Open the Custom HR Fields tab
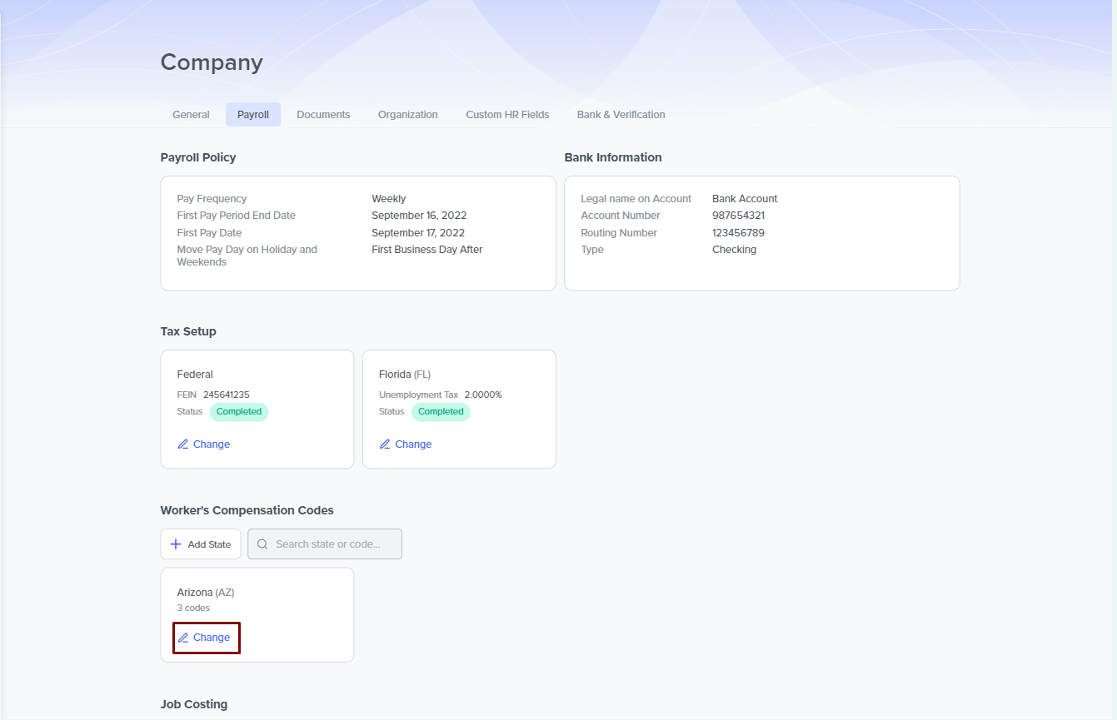1117x720 pixels. click(x=507, y=115)
